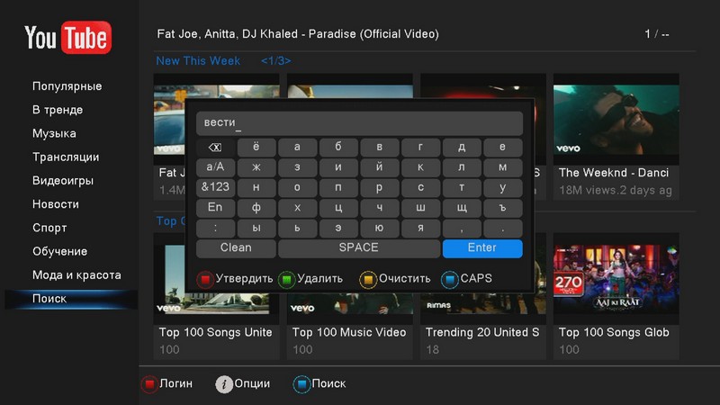Go to Трансляции section
The height and width of the screenshot is (405, 720).
click(x=66, y=157)
